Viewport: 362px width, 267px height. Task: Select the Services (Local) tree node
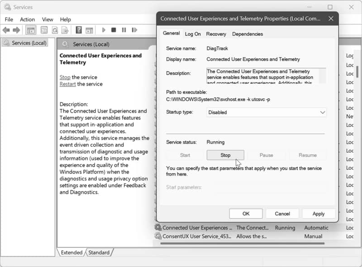[25, 43]
